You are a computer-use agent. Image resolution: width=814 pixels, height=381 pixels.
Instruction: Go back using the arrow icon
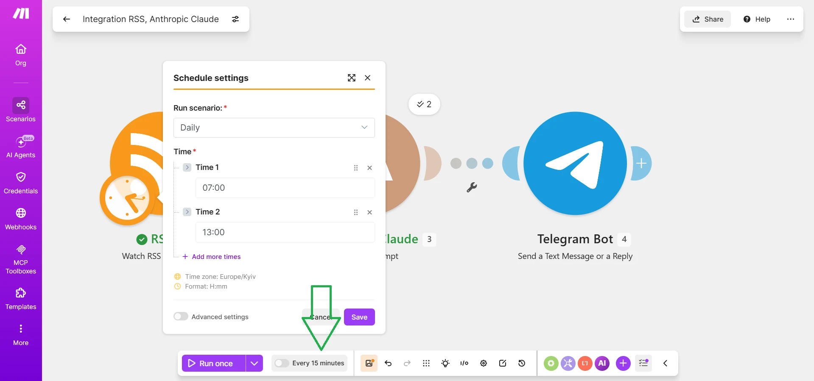click(x=67, y=19)
